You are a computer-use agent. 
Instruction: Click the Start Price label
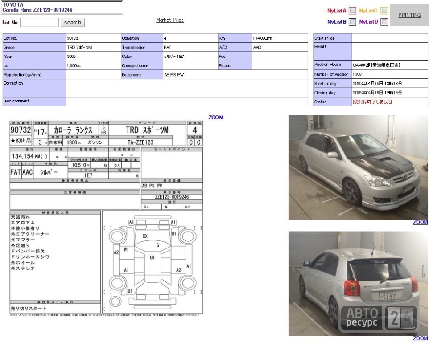pyautogui.click(x=325, y=38)
